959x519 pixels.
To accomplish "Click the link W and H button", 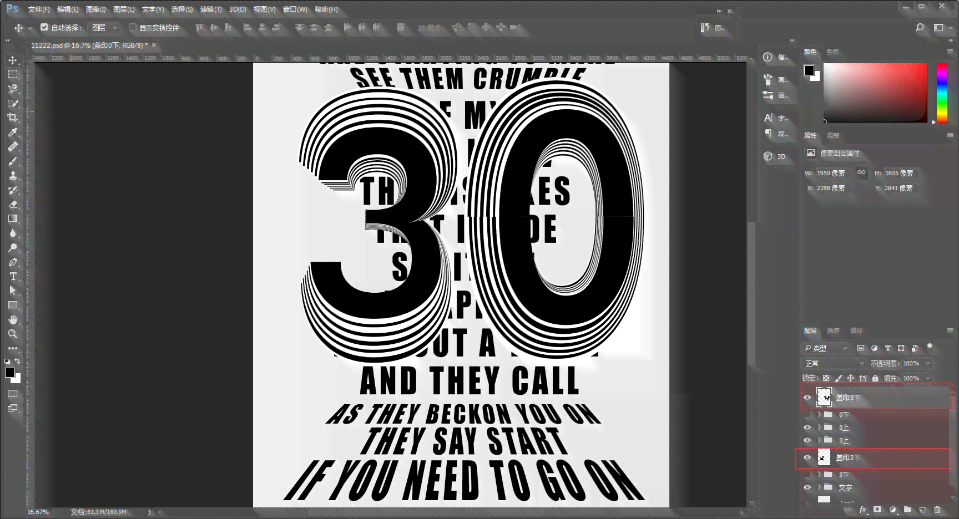I will [x=861, y=172].
